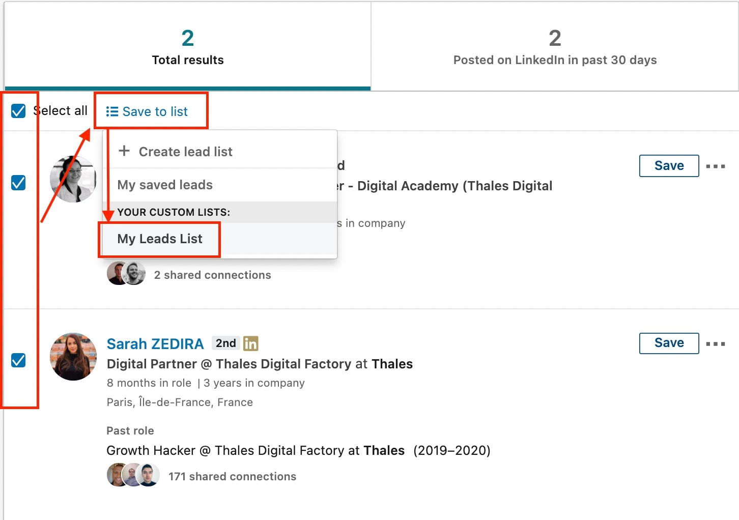
Task: Open more options menu for Sarah ZEDIRA
Action: (716, 344)
